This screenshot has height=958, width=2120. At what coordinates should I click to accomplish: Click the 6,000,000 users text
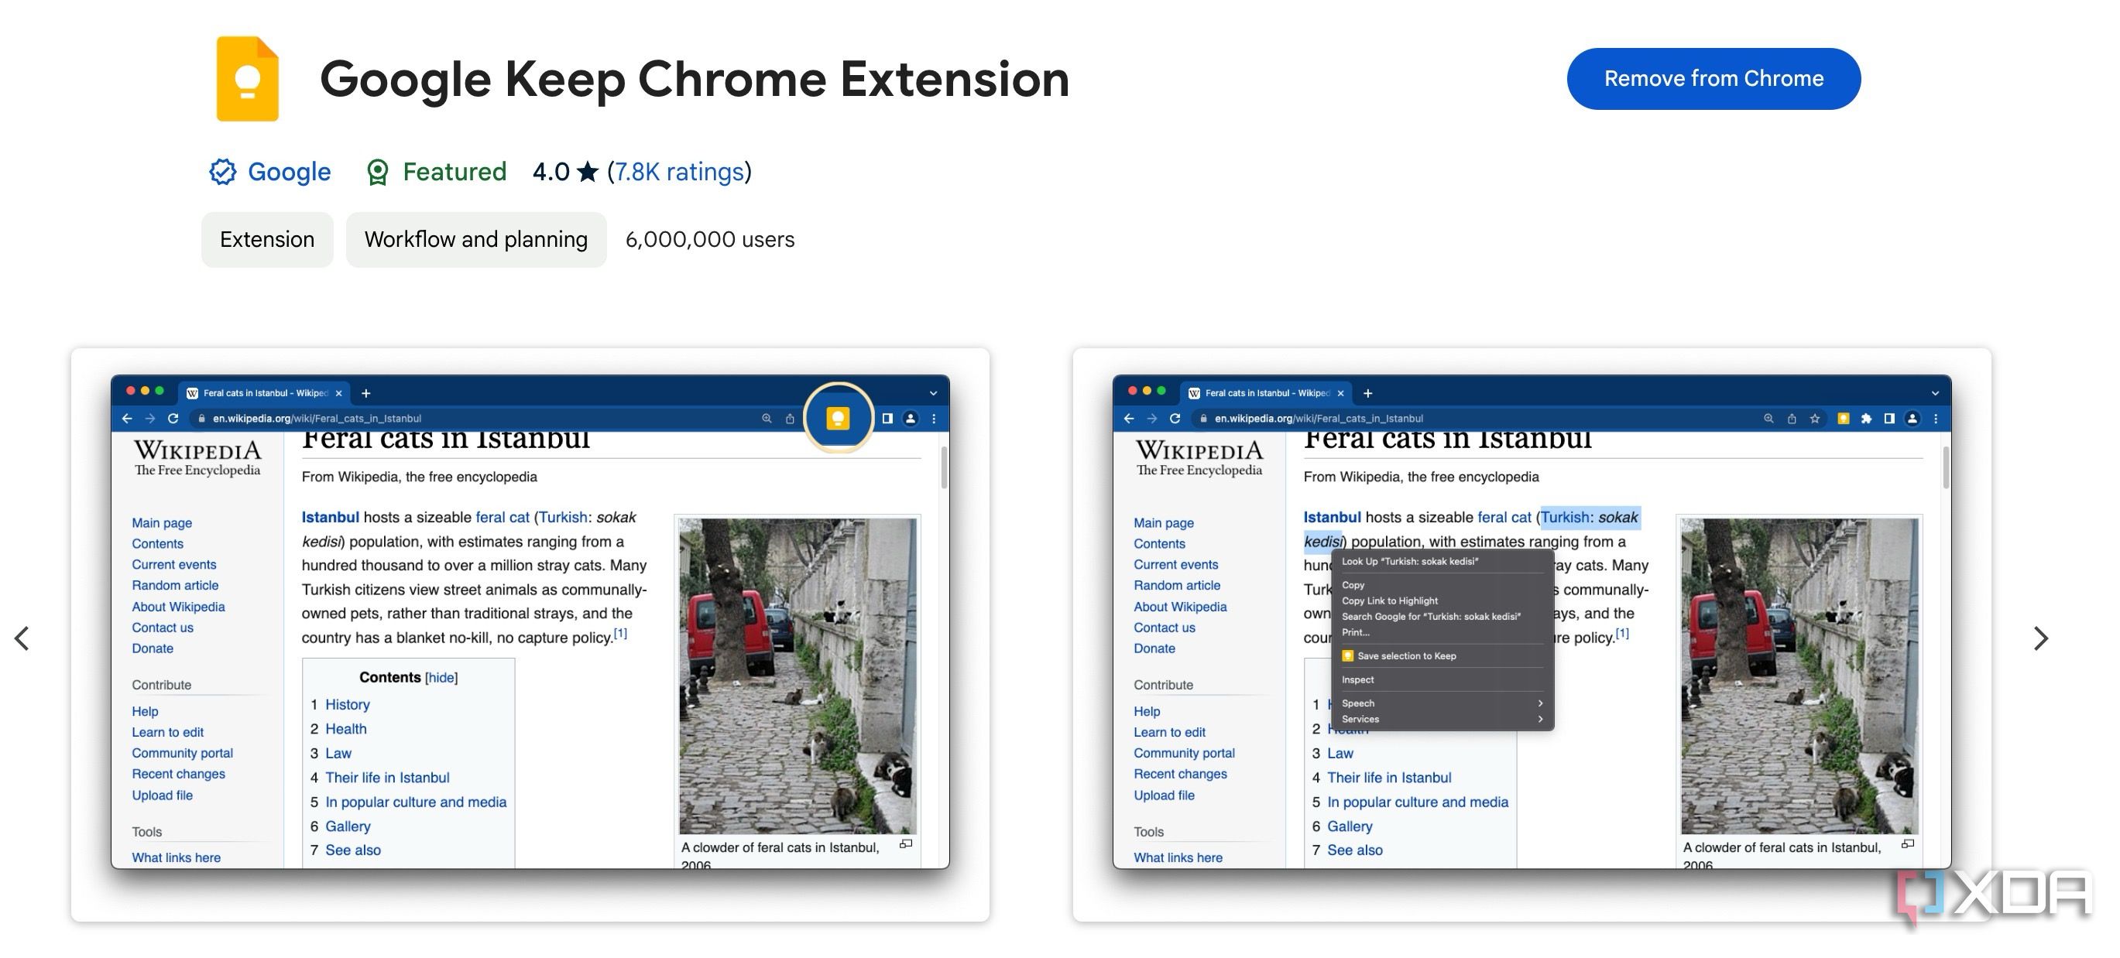(709, 239)
